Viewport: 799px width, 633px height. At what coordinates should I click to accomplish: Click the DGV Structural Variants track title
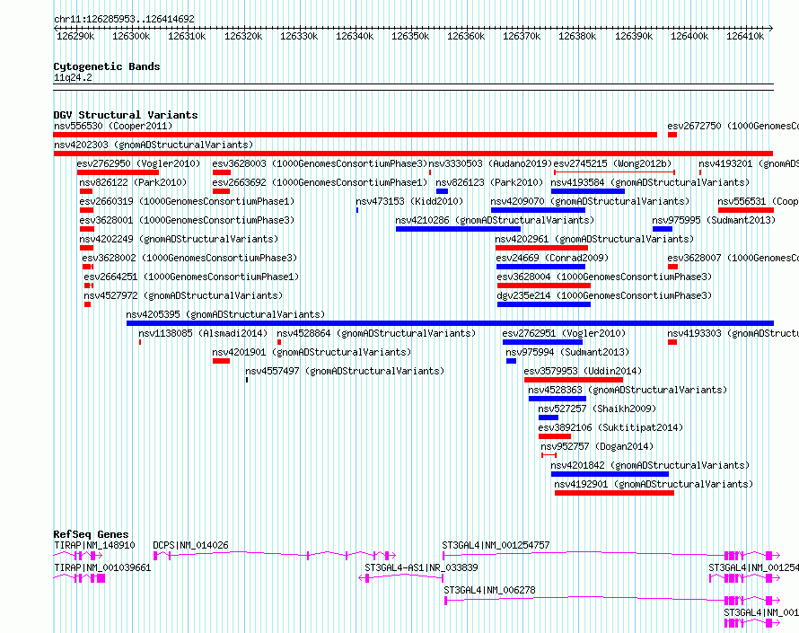(x=126, y=115)
